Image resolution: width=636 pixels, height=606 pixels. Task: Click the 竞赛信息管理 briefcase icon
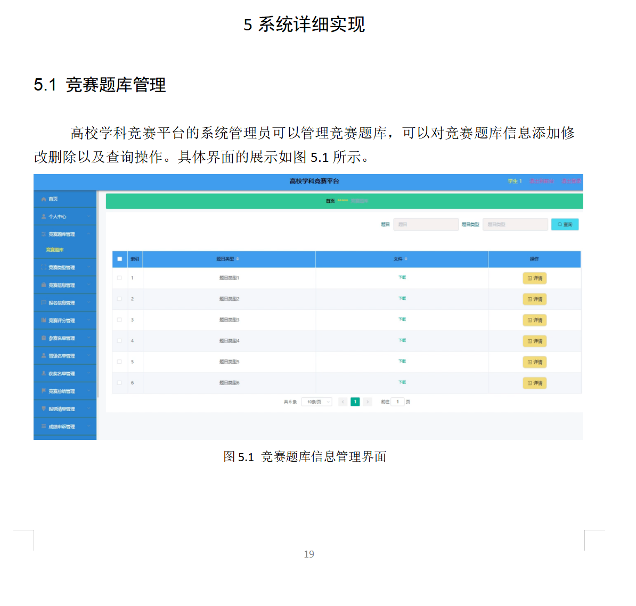click(x=43, y=284)
